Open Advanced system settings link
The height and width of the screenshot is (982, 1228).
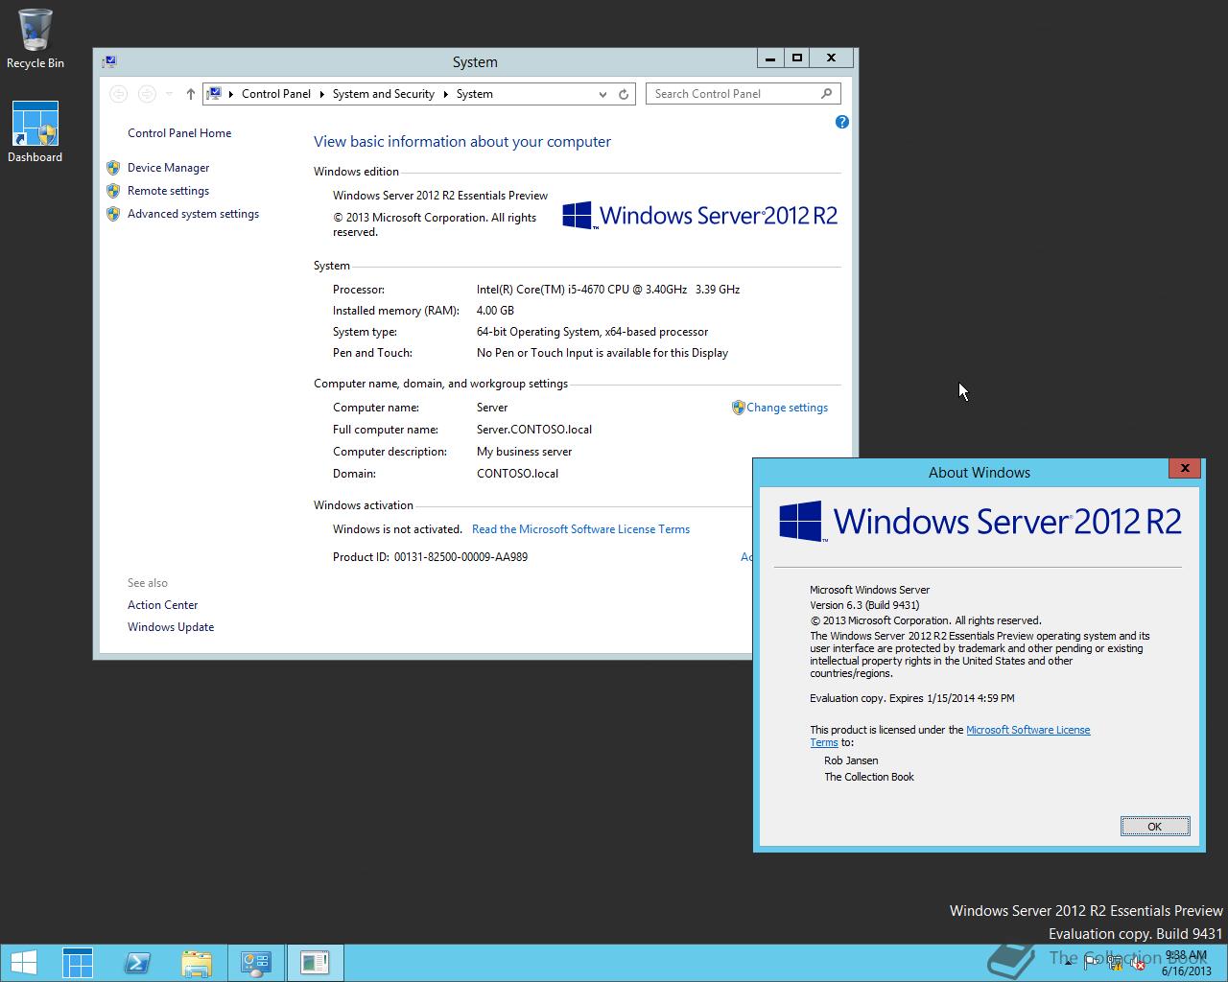pyautogui.click(x=193, y=214)
